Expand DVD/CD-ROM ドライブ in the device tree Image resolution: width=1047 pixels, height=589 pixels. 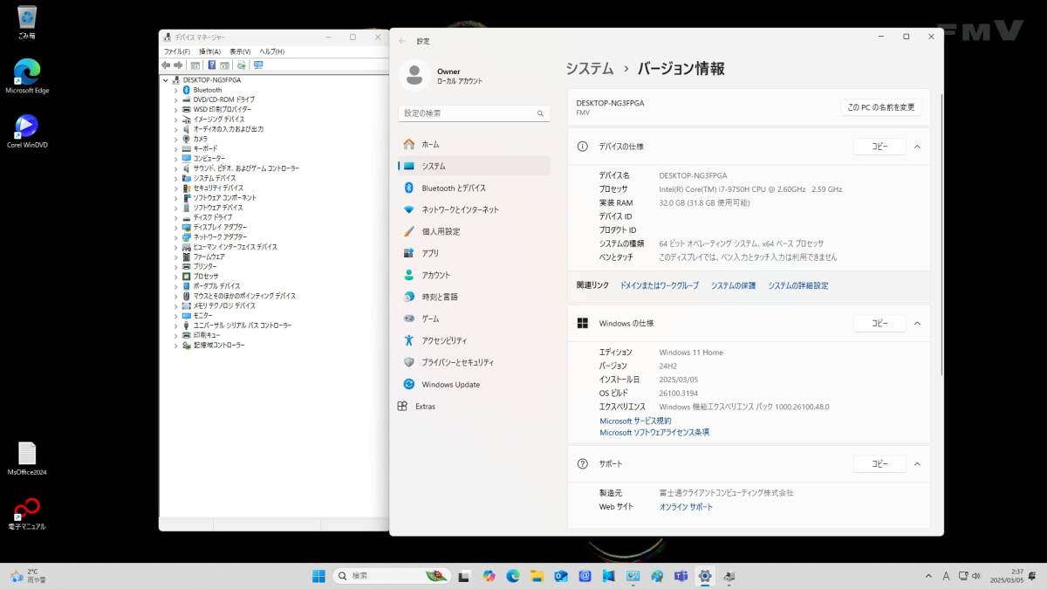tap(175, 99)
